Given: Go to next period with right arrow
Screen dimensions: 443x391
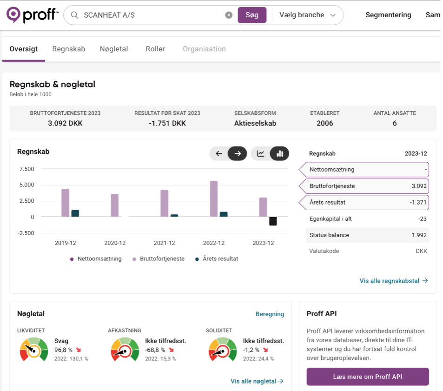Looking at the screenshot, I should [x=238, y=153].
